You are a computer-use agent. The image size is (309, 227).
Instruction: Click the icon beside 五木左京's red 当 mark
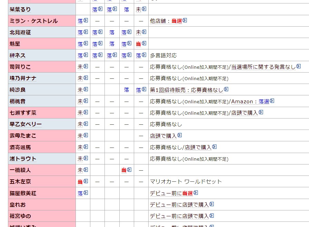click(86, 181)
